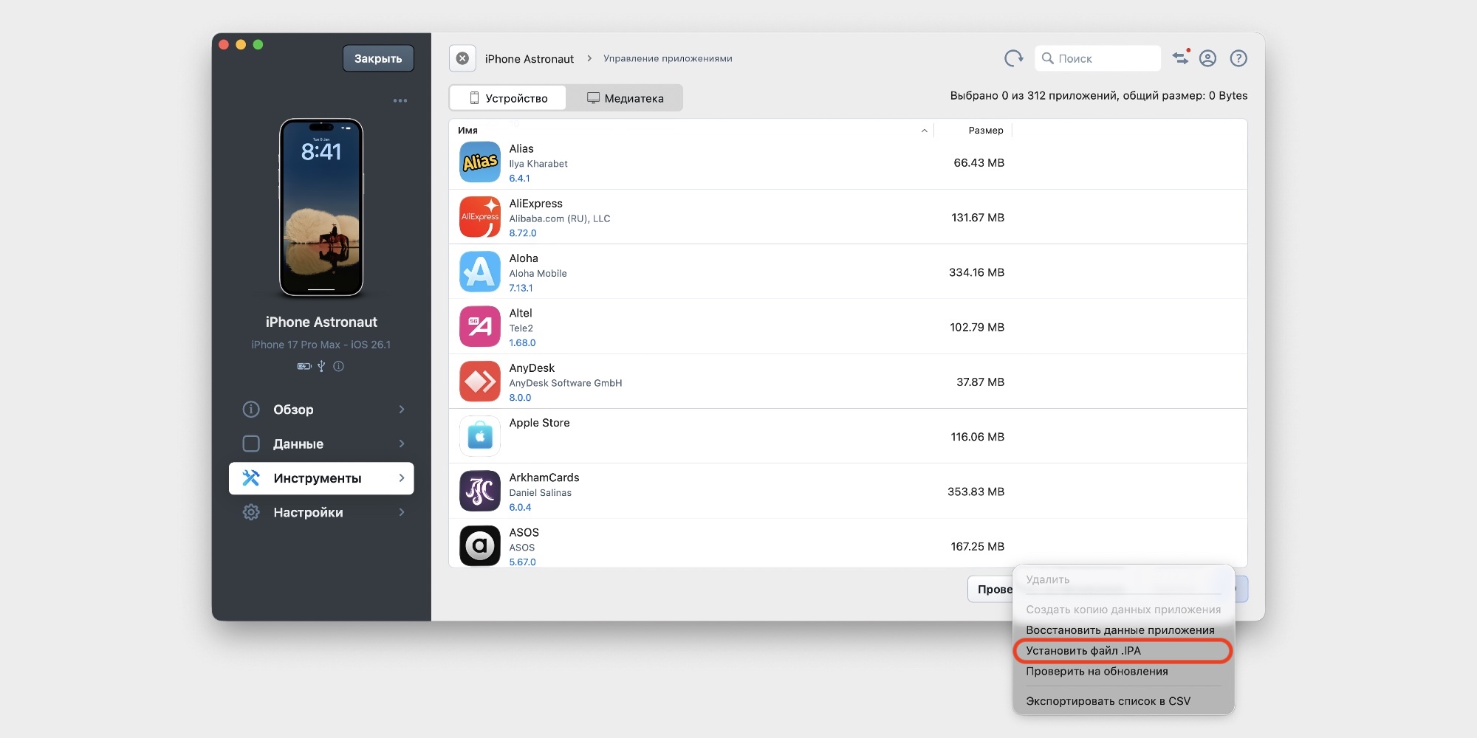Click the ArkhamCards app icon
The image size is (1477, 738).
[x=480, y=492]
